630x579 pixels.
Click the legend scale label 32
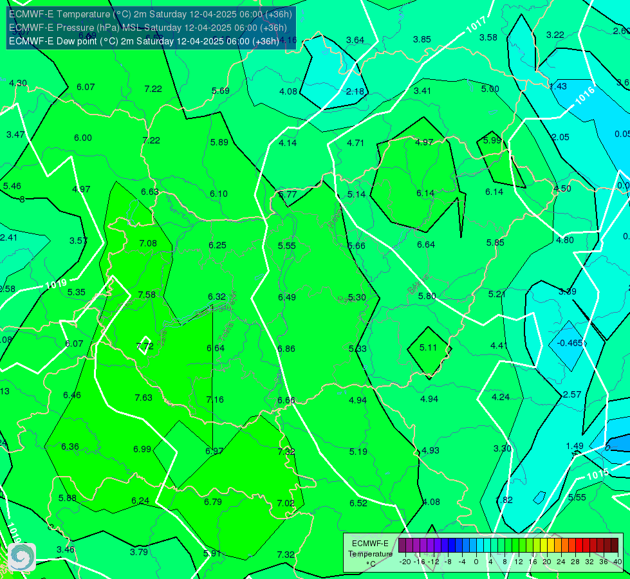click(x=589, y=562)
